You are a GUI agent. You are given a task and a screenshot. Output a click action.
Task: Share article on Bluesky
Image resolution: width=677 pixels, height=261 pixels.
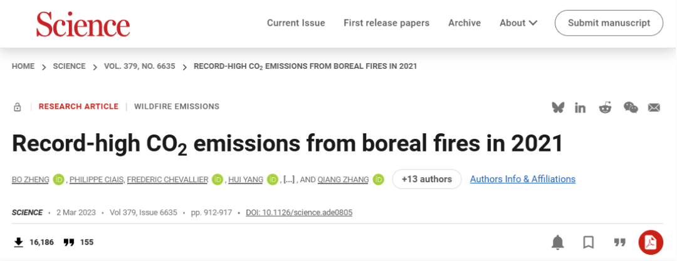coord(558,107)
